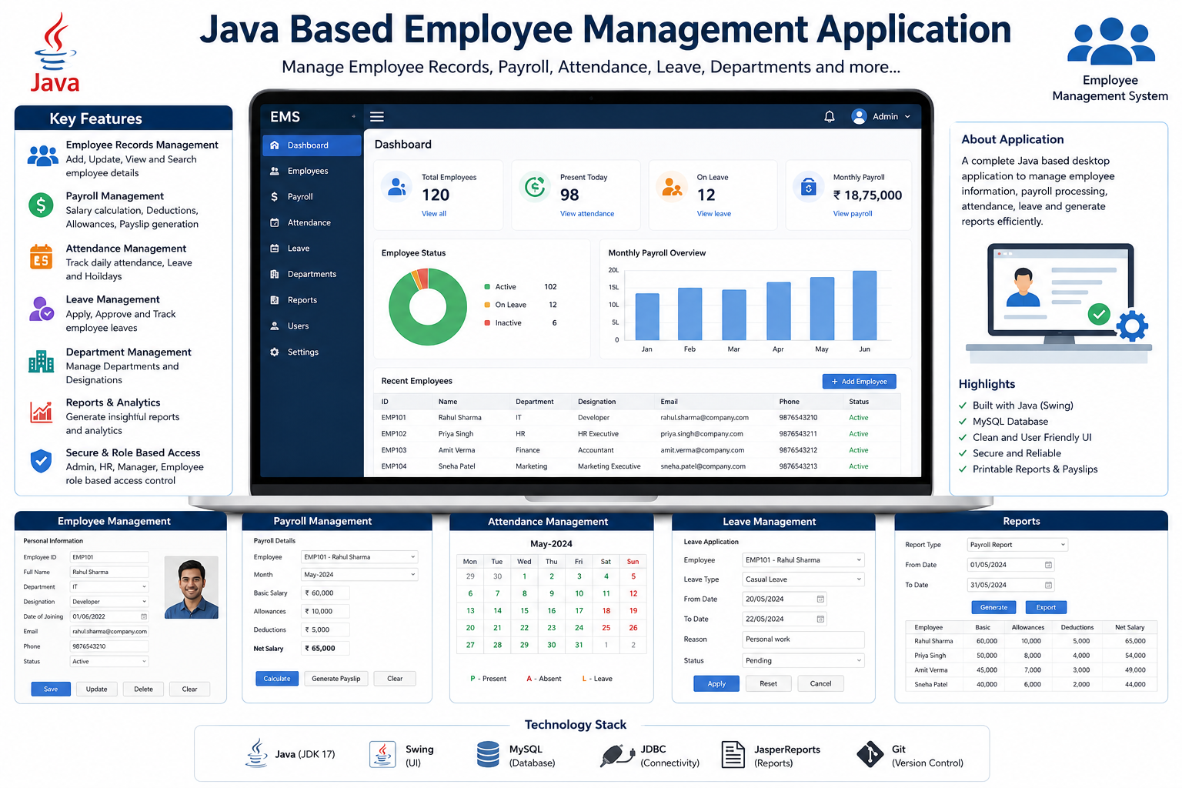The height and width of the screenshot is (788, 1182).
Task: Click the On Leave card icon
Action: click(672, 186)
